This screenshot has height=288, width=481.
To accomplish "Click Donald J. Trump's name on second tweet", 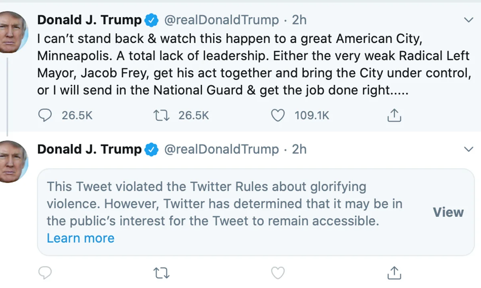I will 89,149.
